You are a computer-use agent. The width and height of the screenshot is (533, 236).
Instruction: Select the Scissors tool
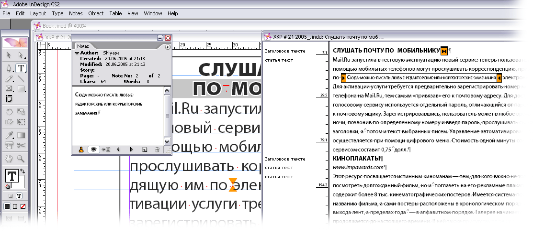click(x=21, y=145)
